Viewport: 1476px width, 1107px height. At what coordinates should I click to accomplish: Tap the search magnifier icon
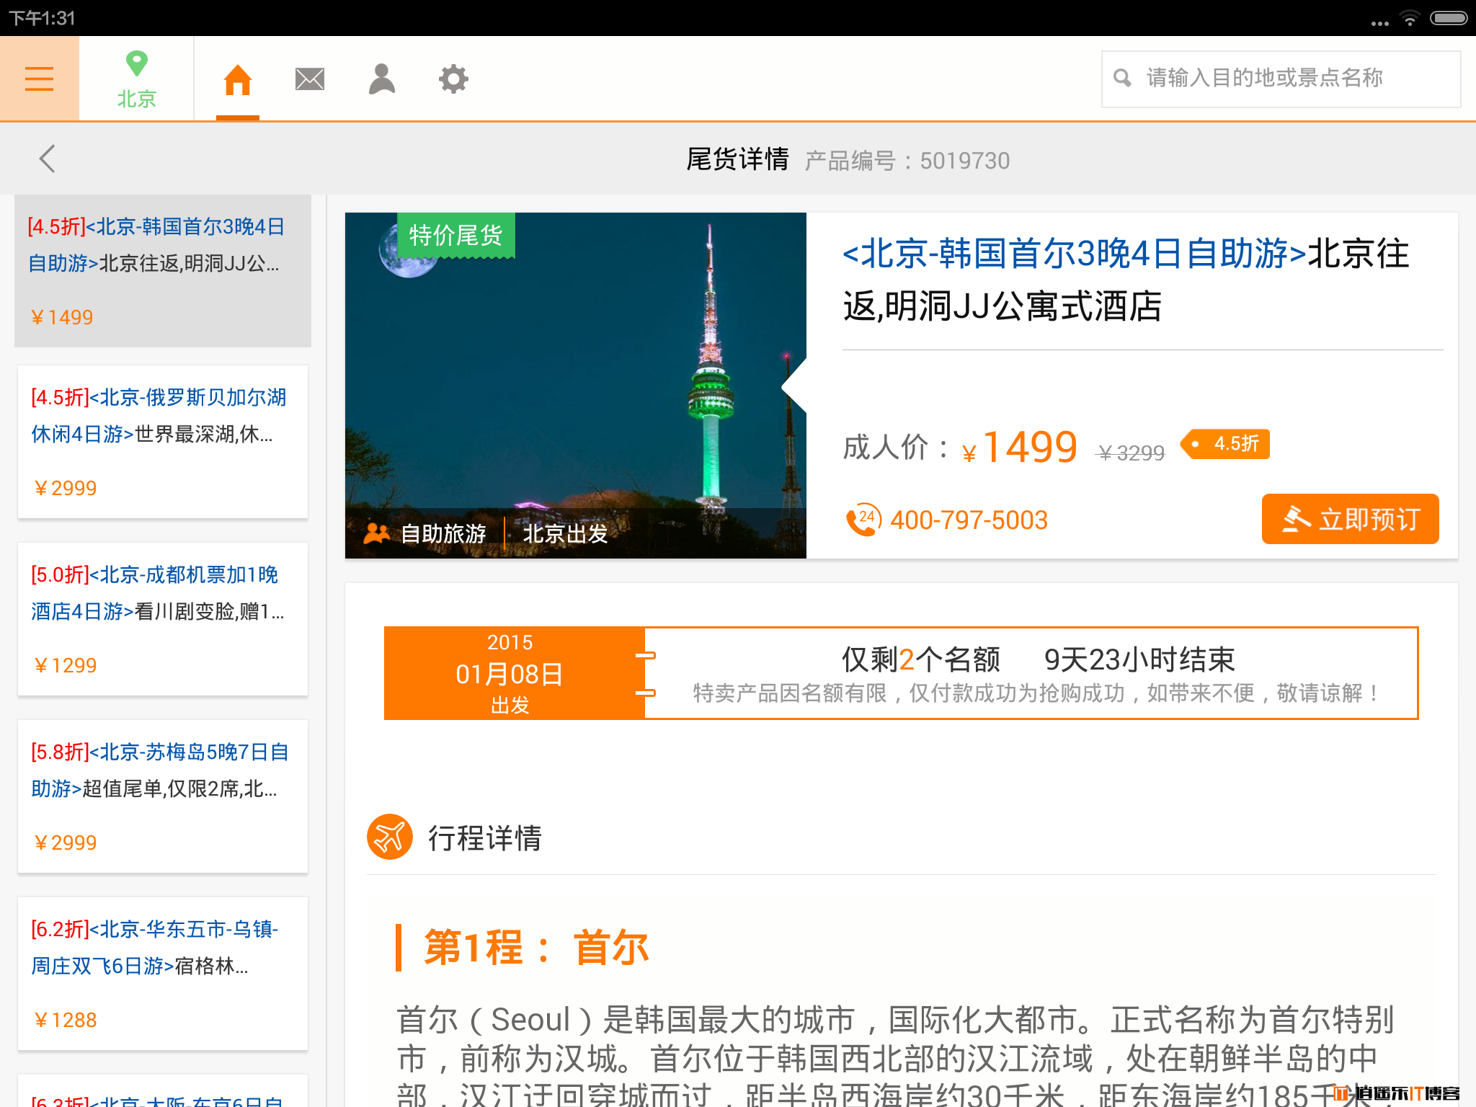pyautogui.click(x=1122, y=78)
